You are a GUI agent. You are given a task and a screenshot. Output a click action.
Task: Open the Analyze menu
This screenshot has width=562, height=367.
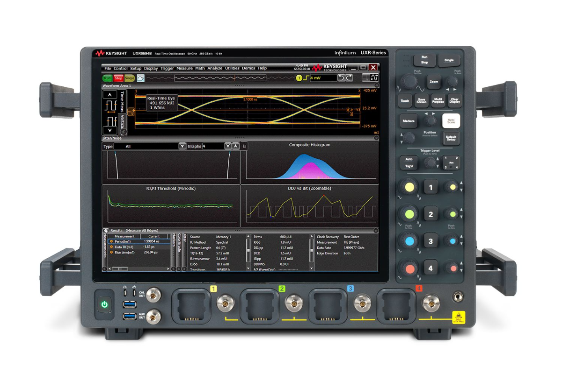pos(215,68)
